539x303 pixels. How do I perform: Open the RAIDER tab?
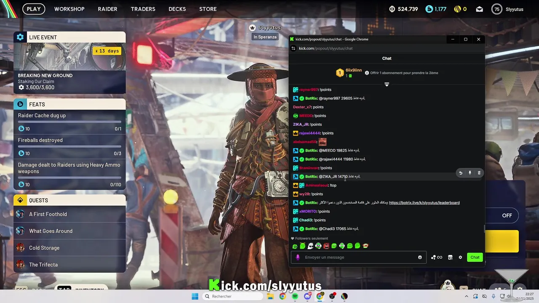107,9
